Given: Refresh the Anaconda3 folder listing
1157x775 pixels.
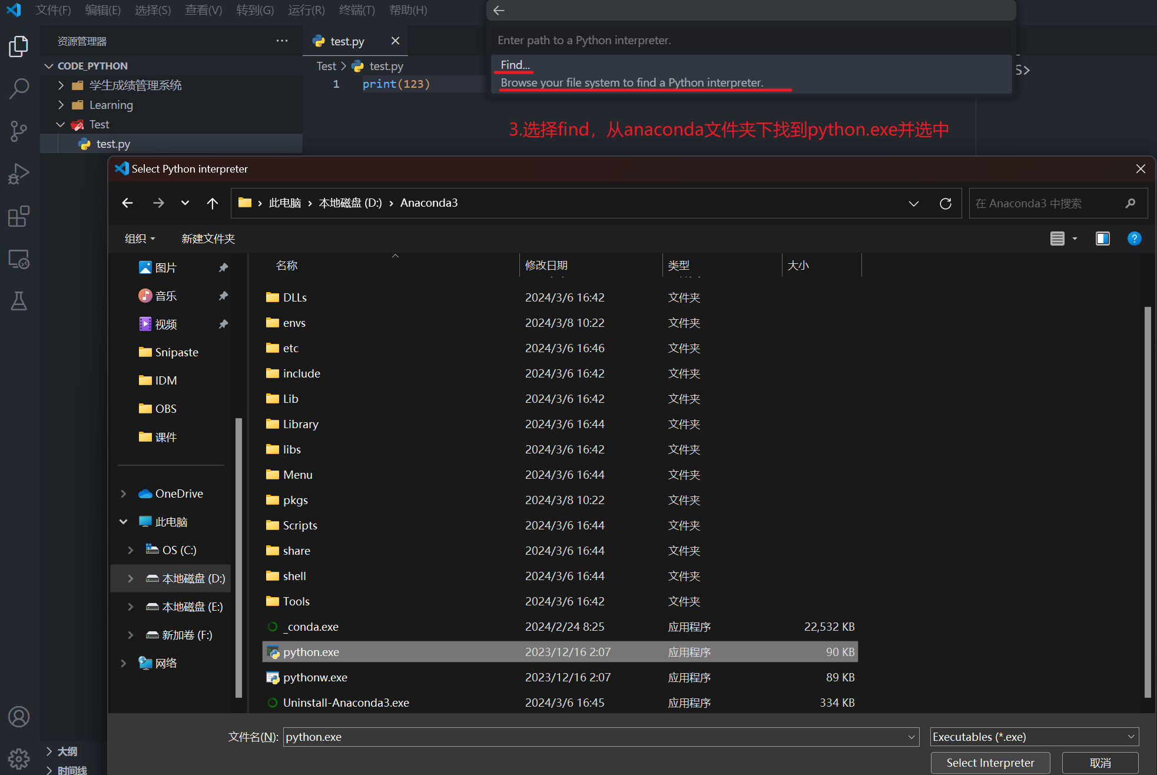Looking at the screenshot, I should (x=946, y=203).
